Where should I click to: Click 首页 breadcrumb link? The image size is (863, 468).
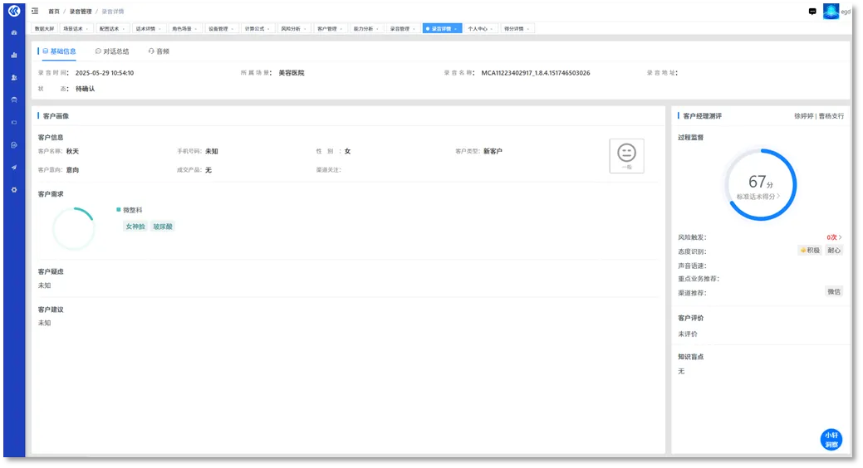coord(54,12)
